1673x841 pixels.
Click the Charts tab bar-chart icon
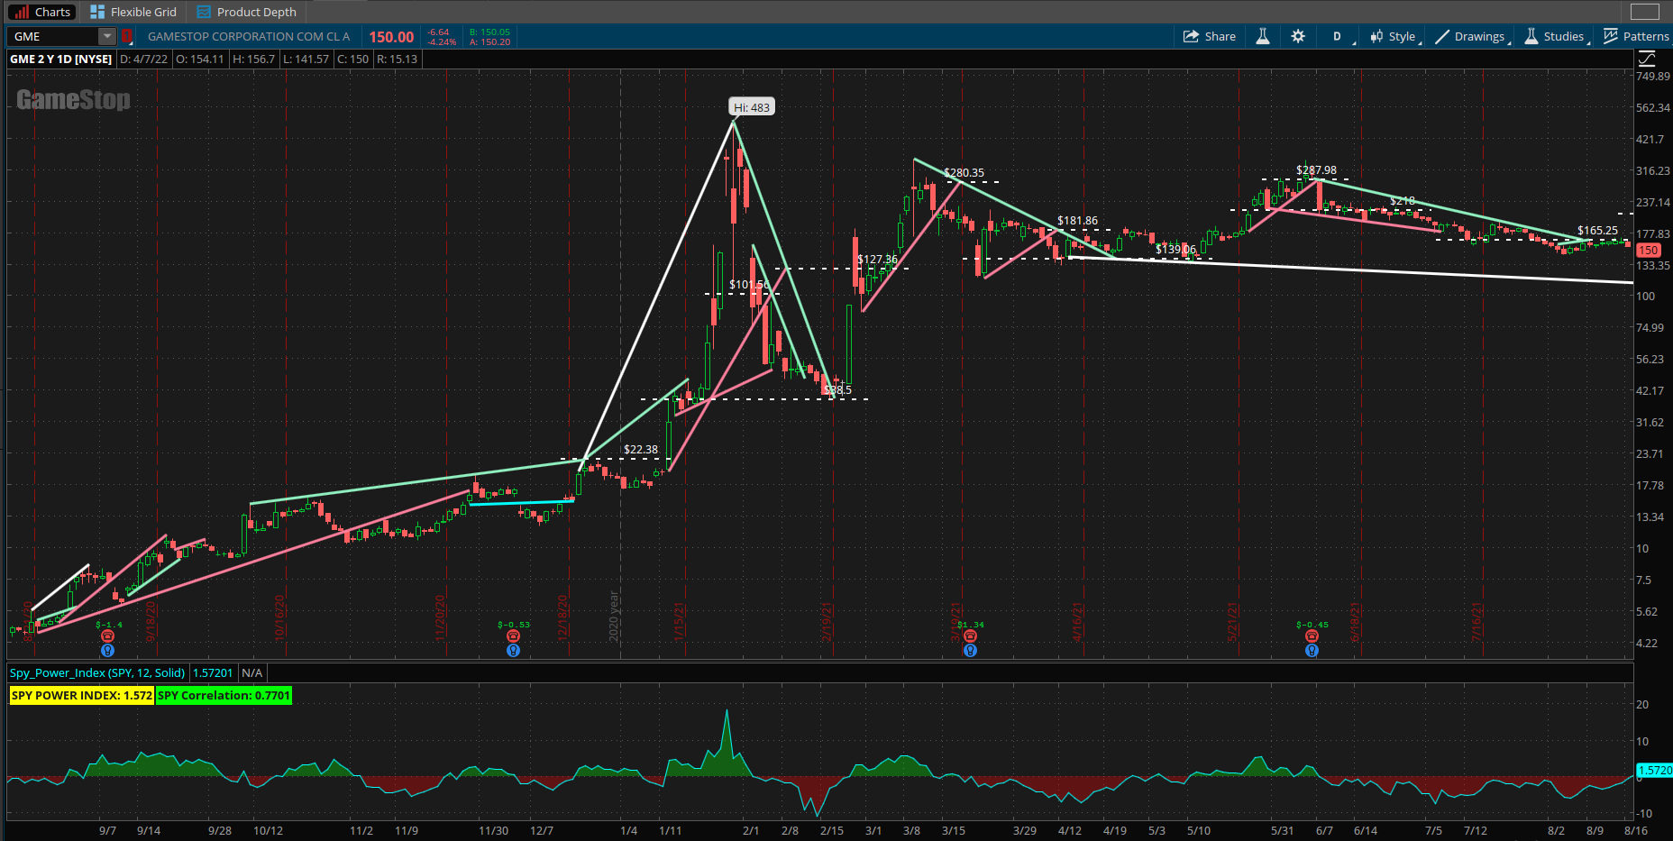[x=22, y=12]
